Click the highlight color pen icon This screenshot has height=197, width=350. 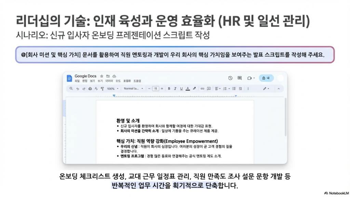tap(194, 89)
